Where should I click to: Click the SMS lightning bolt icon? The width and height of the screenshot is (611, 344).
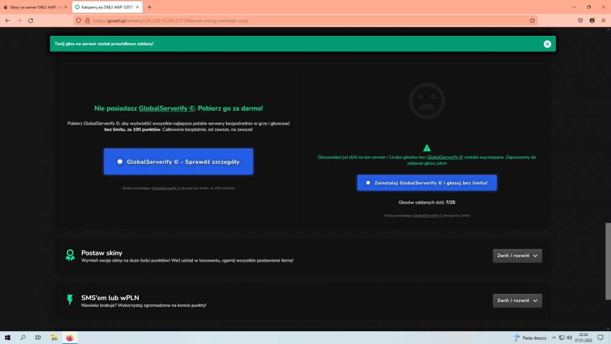[70, 299]
